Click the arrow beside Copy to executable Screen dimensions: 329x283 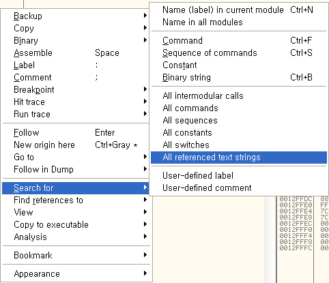tap(145, 224)
